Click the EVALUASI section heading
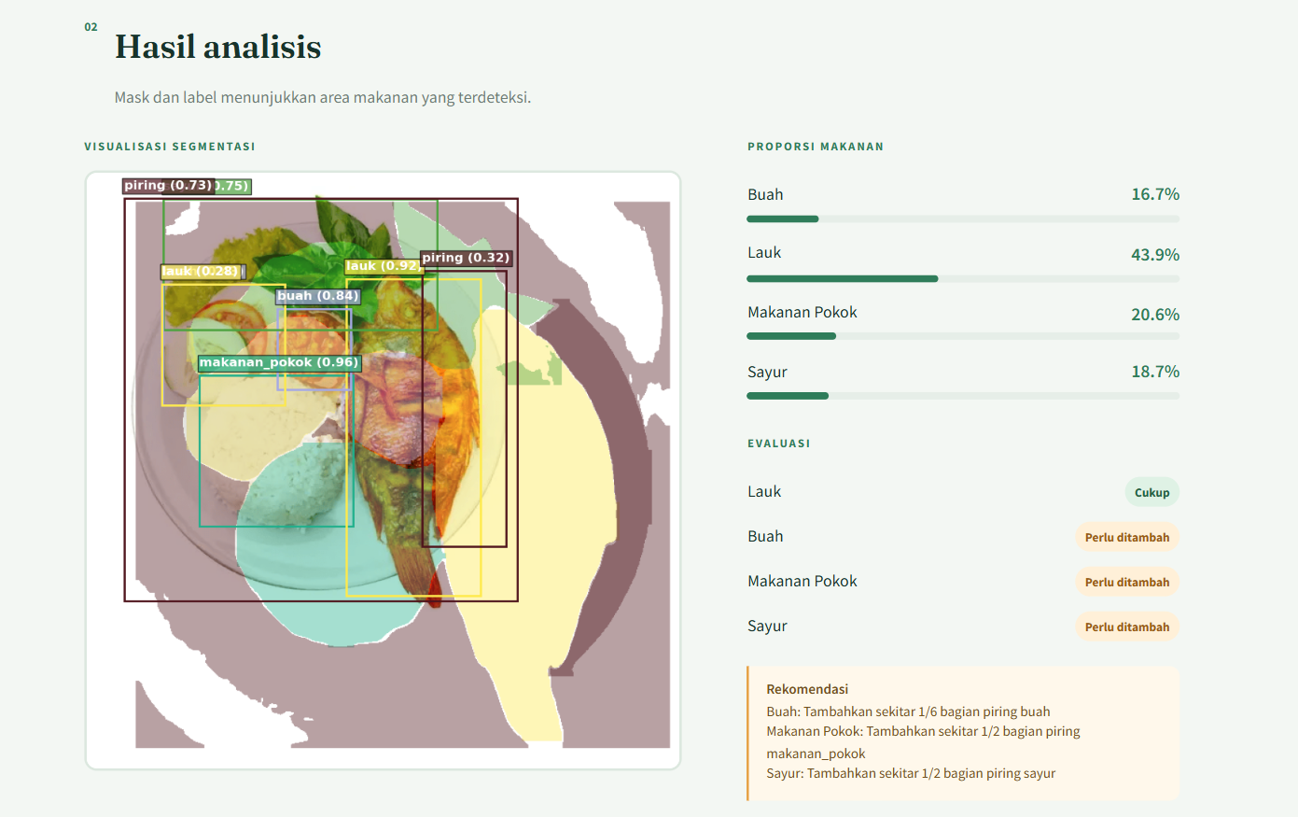This screenshot has width=1298, height=817. (779, 444)
